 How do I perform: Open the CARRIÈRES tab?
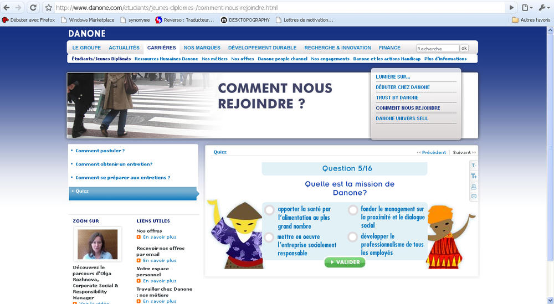tap(161, 48)
